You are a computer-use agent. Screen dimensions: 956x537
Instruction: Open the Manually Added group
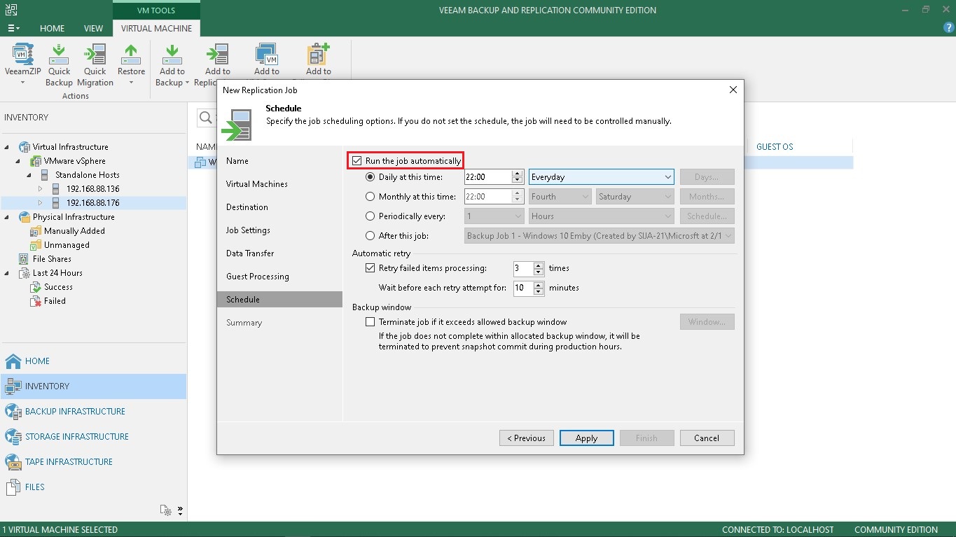(x=74, y=231)
